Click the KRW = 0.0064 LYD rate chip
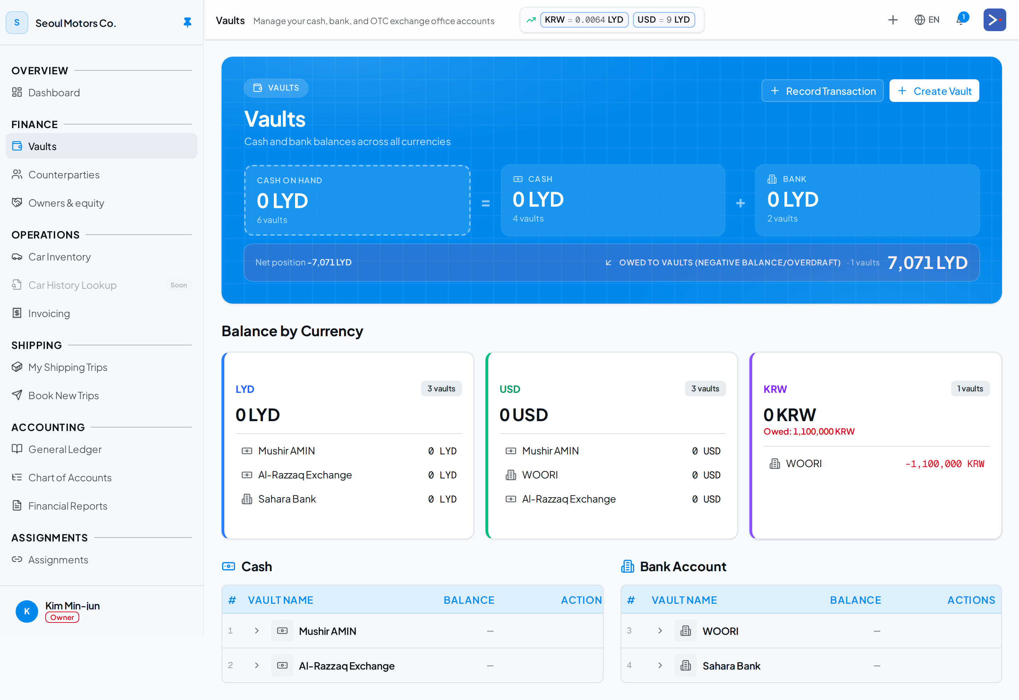The width and height of the screenshot is (1019, 700). click(x=584, y=20)
